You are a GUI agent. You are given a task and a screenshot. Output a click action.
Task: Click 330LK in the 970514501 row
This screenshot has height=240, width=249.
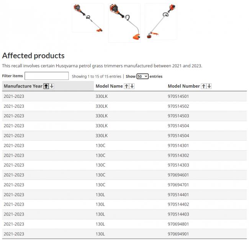coord(102,96)
